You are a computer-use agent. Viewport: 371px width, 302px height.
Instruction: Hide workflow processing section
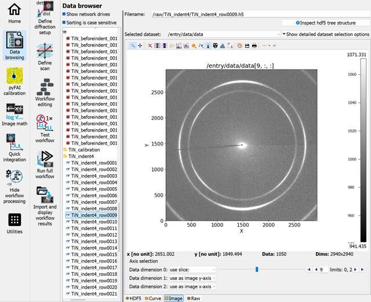(x=14, y=187)
